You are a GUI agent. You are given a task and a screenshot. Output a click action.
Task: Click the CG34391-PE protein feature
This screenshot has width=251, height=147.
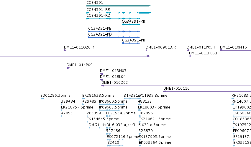[114, 31]
